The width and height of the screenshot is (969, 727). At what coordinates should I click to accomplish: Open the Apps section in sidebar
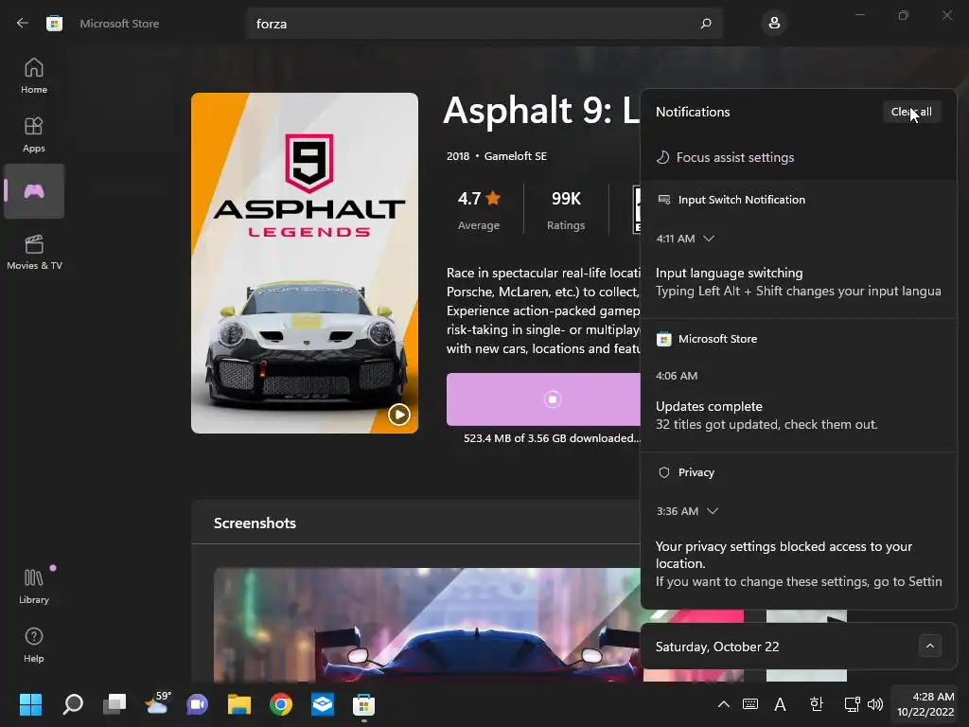[34, 134]
